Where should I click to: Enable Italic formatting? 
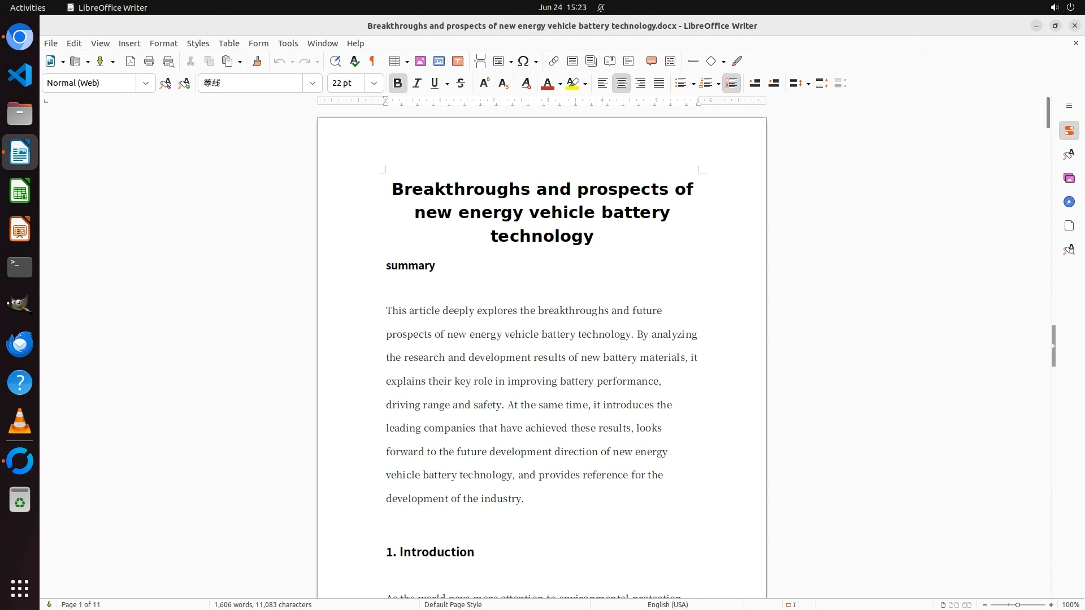[x=417, y=84]
